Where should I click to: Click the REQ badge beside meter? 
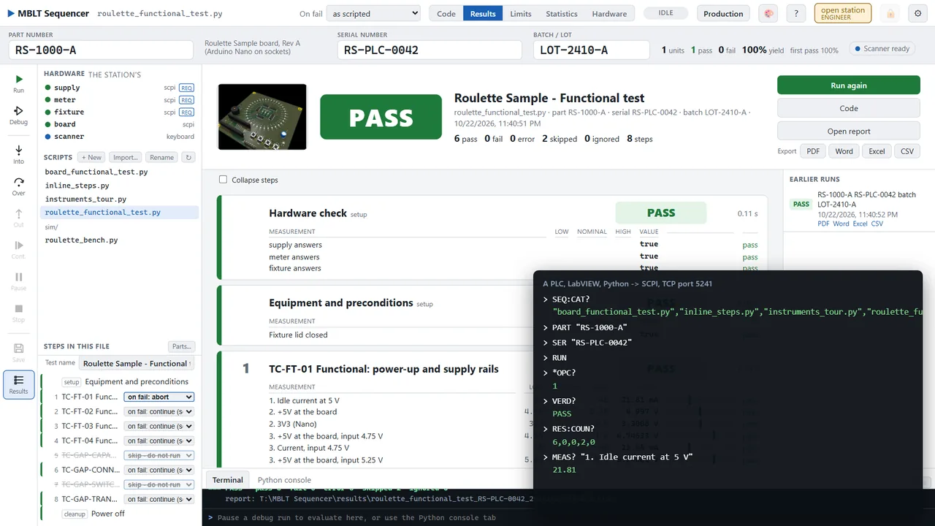[186, 100]
